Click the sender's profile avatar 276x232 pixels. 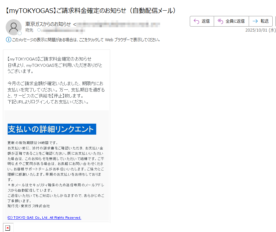tap(13, 27)
